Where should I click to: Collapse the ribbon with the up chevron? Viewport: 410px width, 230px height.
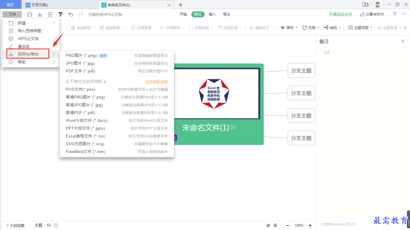404,14
